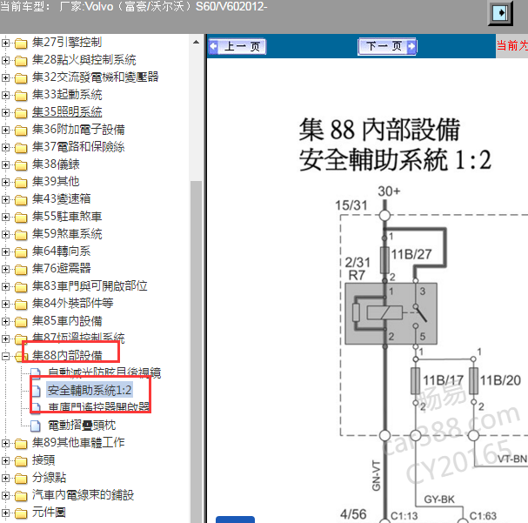Expand the 集32交流發電機和變壓器 node
528x523 pixels.
(x=5, y=77)
